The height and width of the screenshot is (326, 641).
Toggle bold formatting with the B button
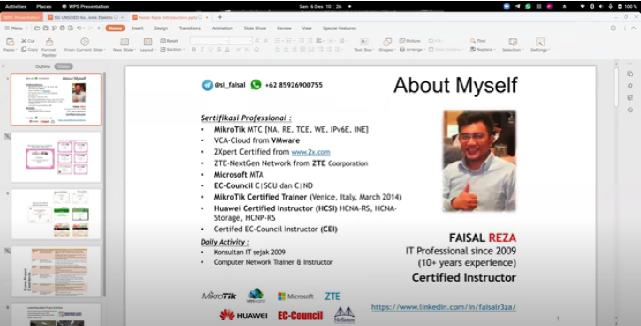[194, 50]
